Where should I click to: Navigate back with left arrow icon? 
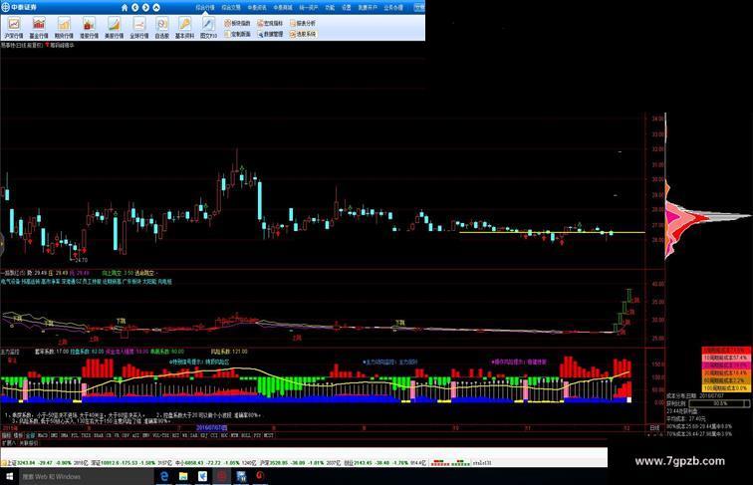[x=135, y=7]
